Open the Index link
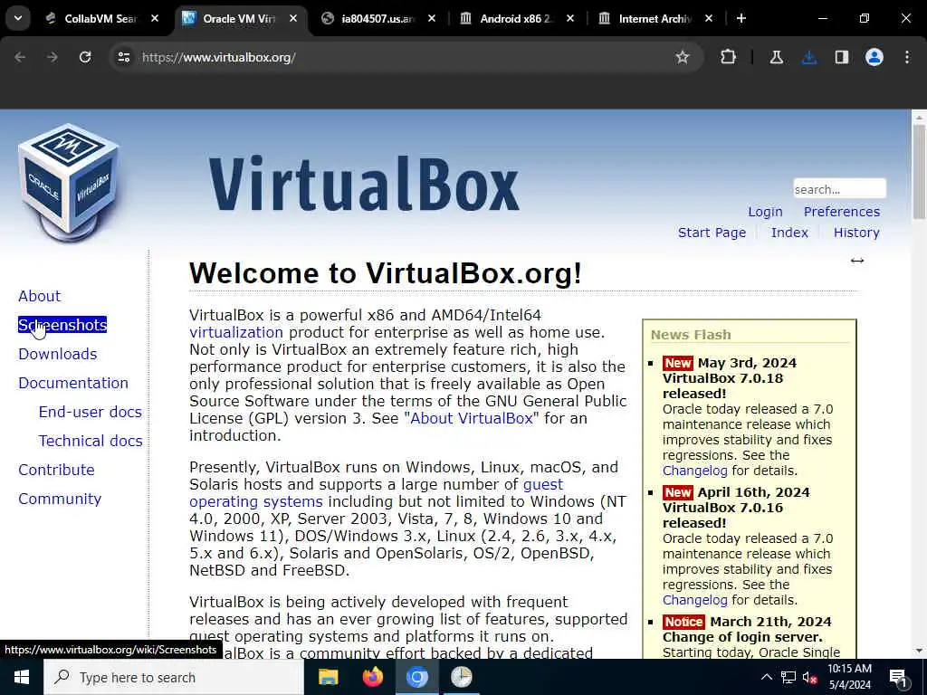This screenshot has height=695, width=927. [x=789, y=233]
